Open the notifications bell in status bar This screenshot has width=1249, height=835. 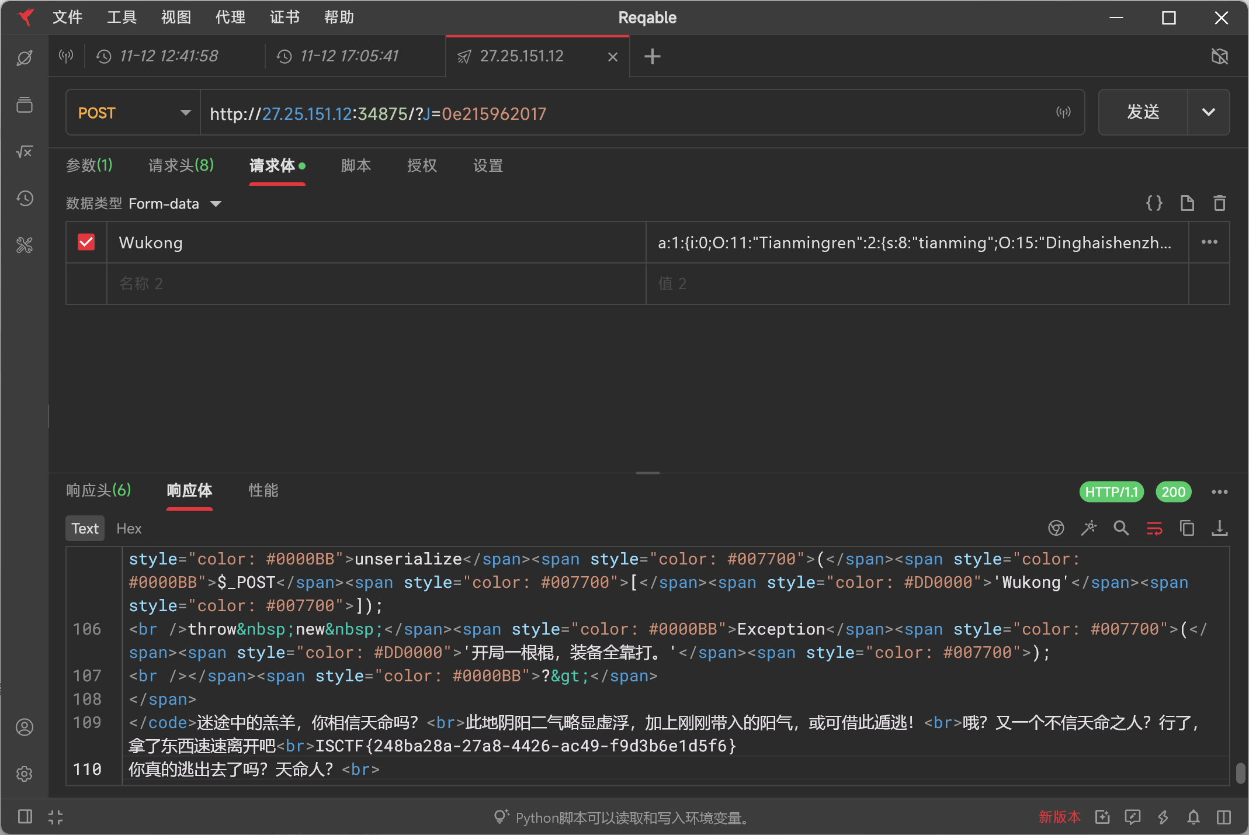(1194, 817)
